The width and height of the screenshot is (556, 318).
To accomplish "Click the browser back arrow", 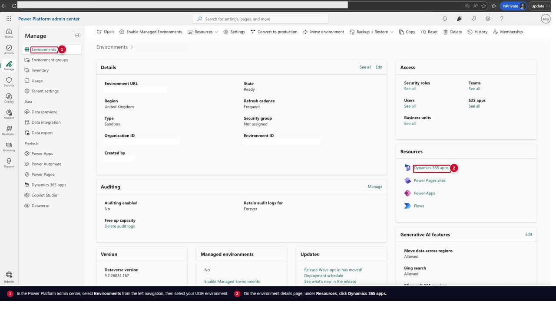I will tap(4, 6).
